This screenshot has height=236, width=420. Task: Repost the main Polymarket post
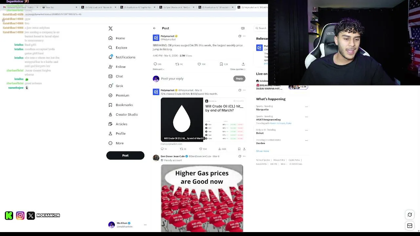[179, 64]
